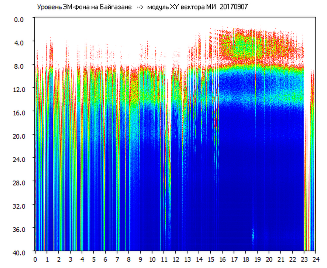The height and width of the screenshot is (268, 327).
Task: Click the green patch inside red cloud above hour 17.5
Action: [x=241, y=43]
